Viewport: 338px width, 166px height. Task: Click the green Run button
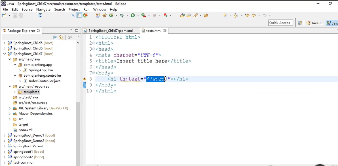coord(133,15)
